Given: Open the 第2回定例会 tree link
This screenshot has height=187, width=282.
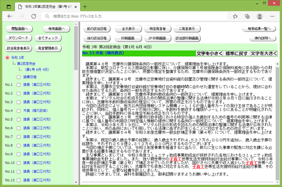Looking at the screenshot, I should [26, 63].
